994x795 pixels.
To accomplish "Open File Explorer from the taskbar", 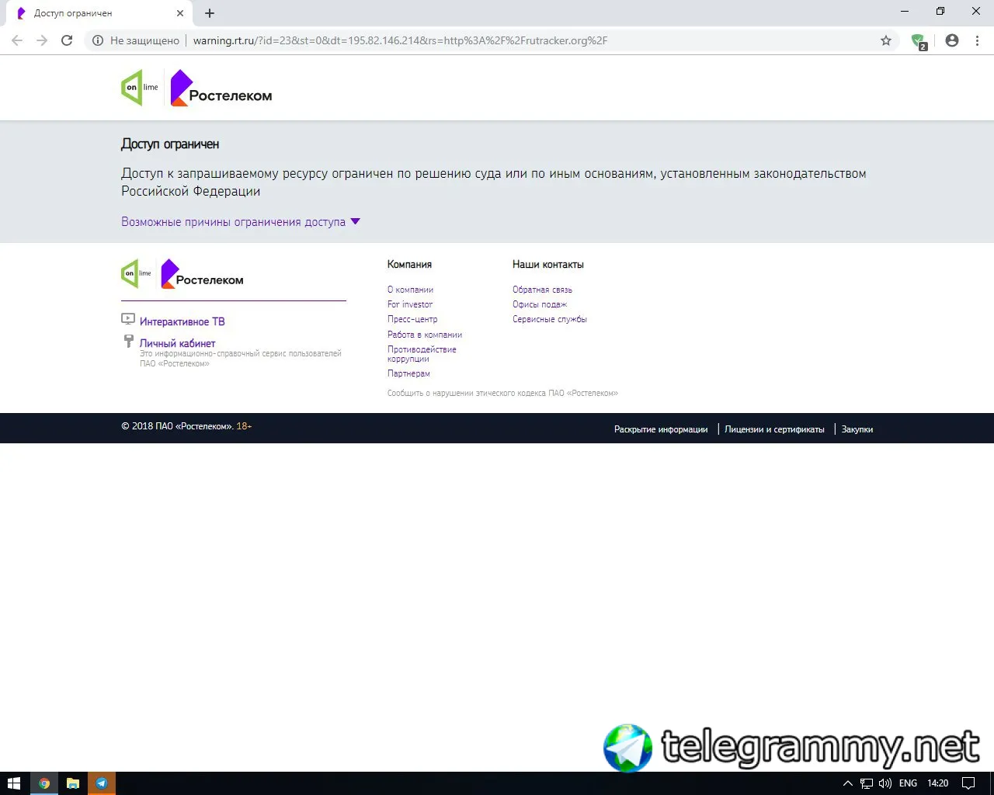I will tap(73, 783).
